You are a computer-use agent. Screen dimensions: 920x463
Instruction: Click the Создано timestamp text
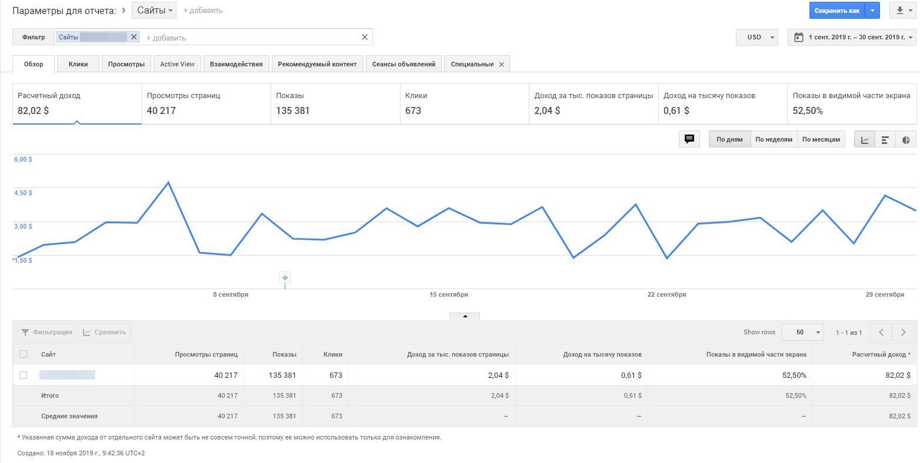click(81, 453)
